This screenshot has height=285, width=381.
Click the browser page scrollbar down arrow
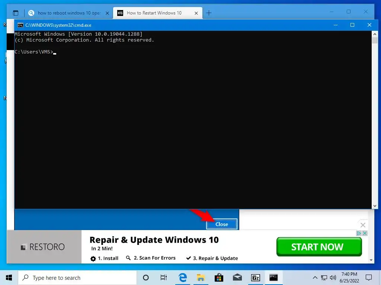371,260
